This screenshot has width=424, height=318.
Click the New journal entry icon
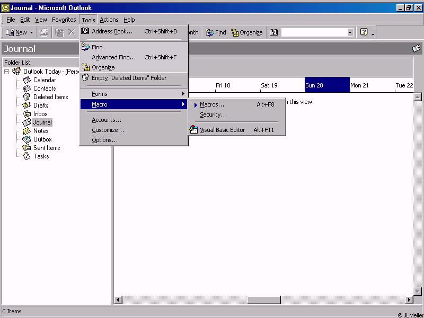[x=10, y=32]
